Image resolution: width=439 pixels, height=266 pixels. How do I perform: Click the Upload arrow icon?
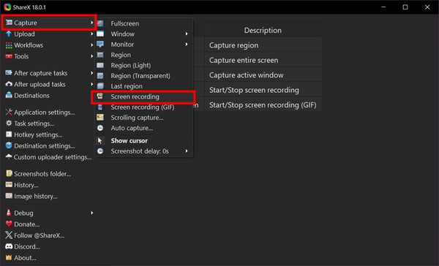(x=9, y=34)
